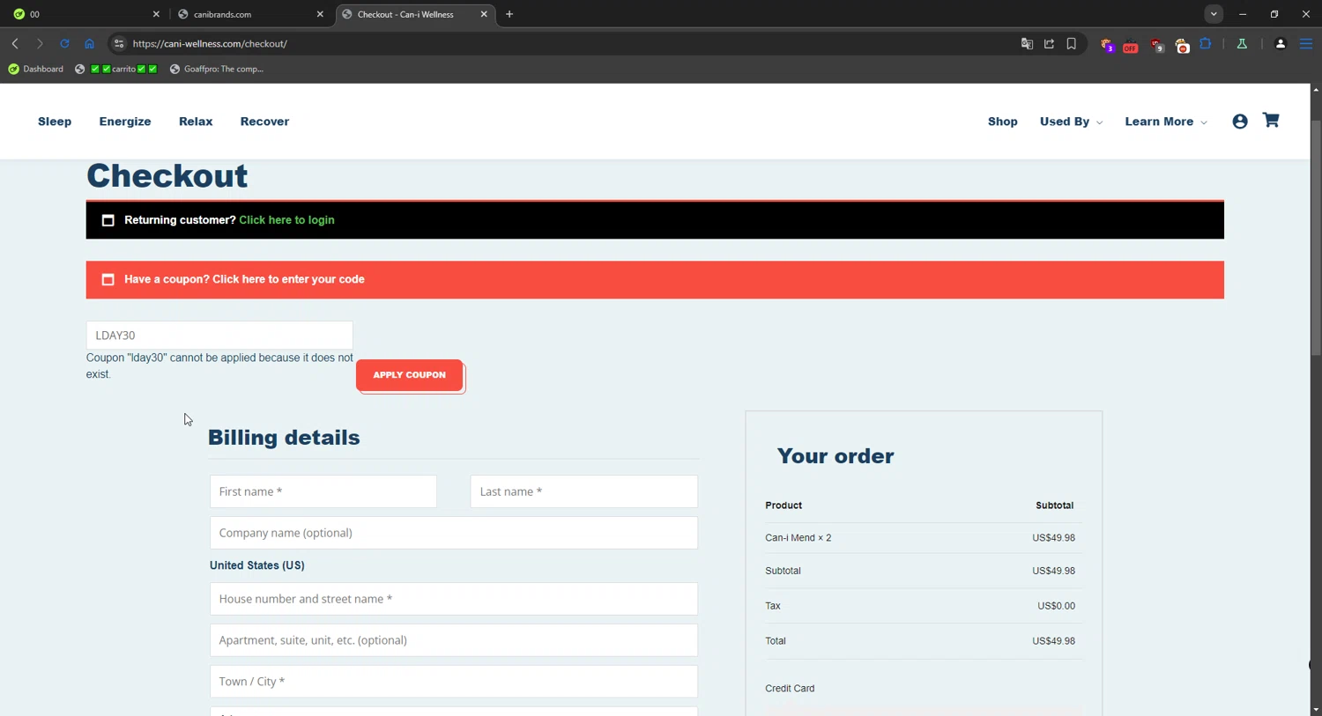Click here to login link
The image size is (1322, 716).
[286, 220]
